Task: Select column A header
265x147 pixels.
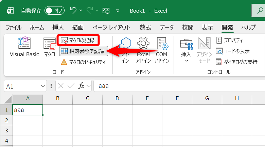Action: click(28, 99)
